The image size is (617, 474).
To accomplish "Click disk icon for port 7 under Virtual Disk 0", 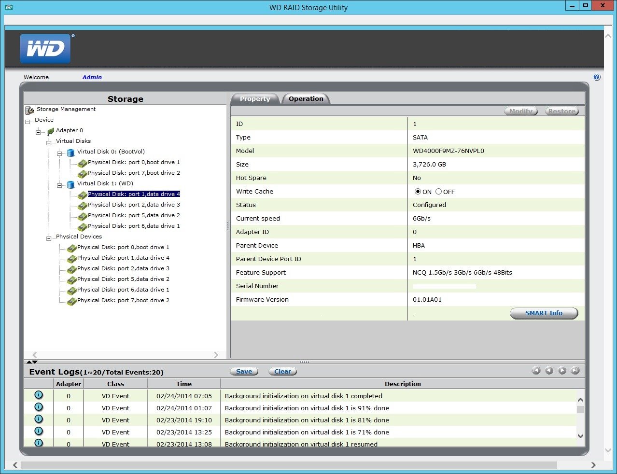I will (82, 174).
